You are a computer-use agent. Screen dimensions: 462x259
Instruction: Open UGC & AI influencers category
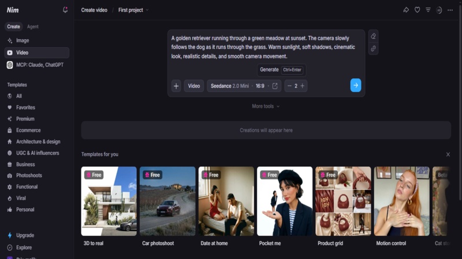(37, 153)
